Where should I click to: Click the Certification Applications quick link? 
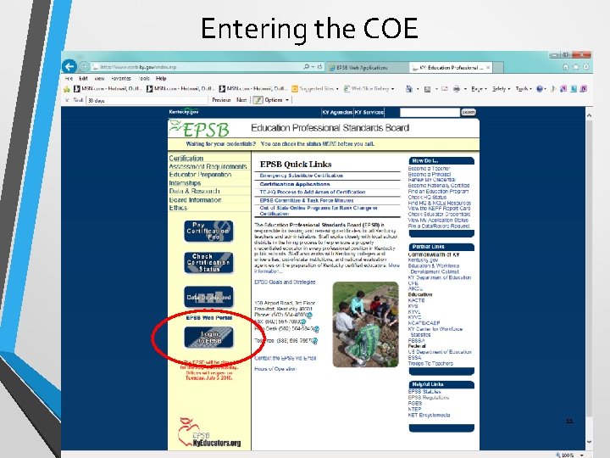click(295, 184)
